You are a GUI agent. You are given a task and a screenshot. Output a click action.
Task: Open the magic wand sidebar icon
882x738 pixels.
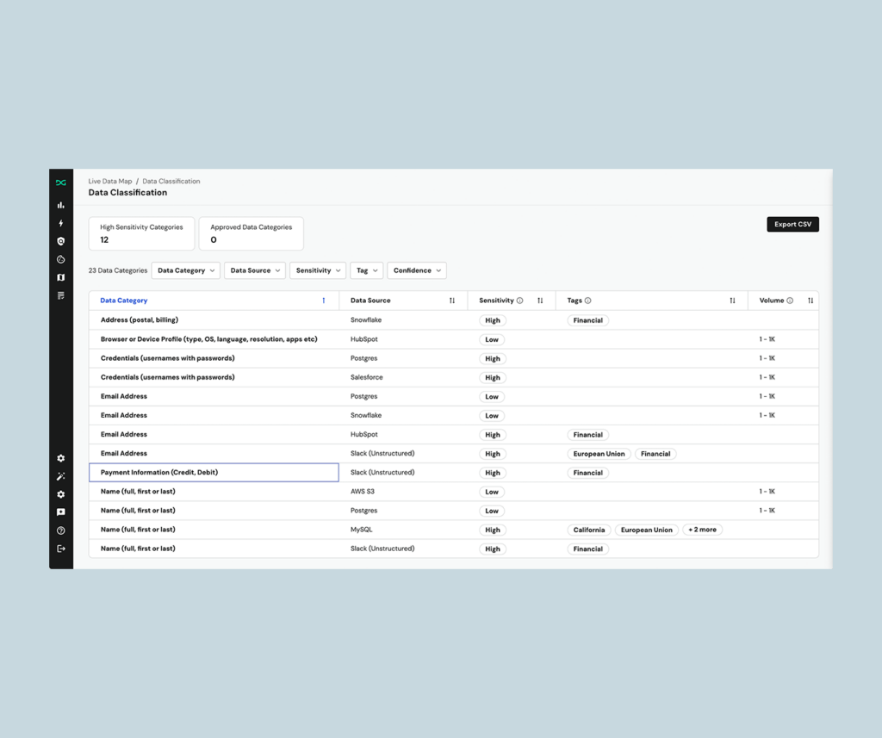(60, 476)
